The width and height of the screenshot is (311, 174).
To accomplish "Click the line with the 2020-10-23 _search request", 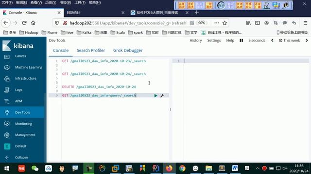I will point(104,61).
